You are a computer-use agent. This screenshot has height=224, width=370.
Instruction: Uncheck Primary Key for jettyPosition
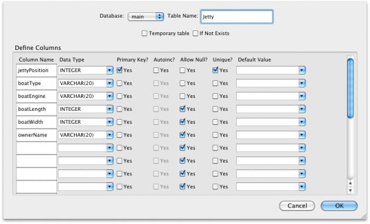(120, 70)
